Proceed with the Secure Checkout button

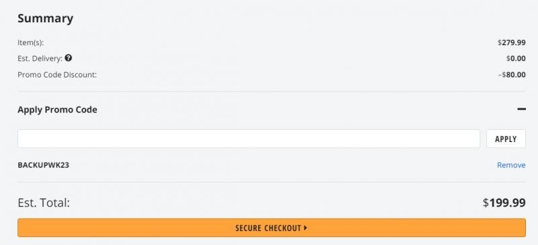tap(272, 228)
